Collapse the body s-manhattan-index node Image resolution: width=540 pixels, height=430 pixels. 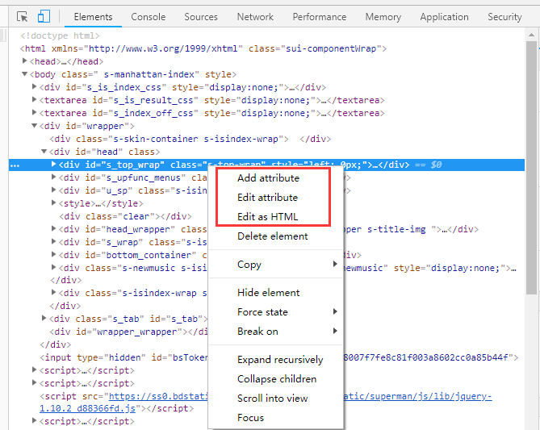(24, 74)
